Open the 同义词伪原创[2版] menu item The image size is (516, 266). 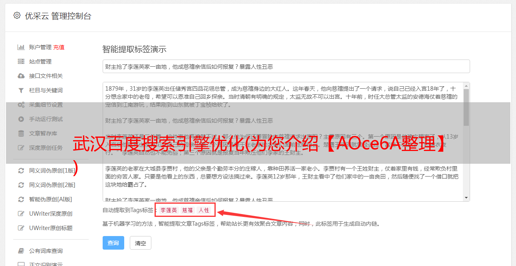click(x=47, y=185)
